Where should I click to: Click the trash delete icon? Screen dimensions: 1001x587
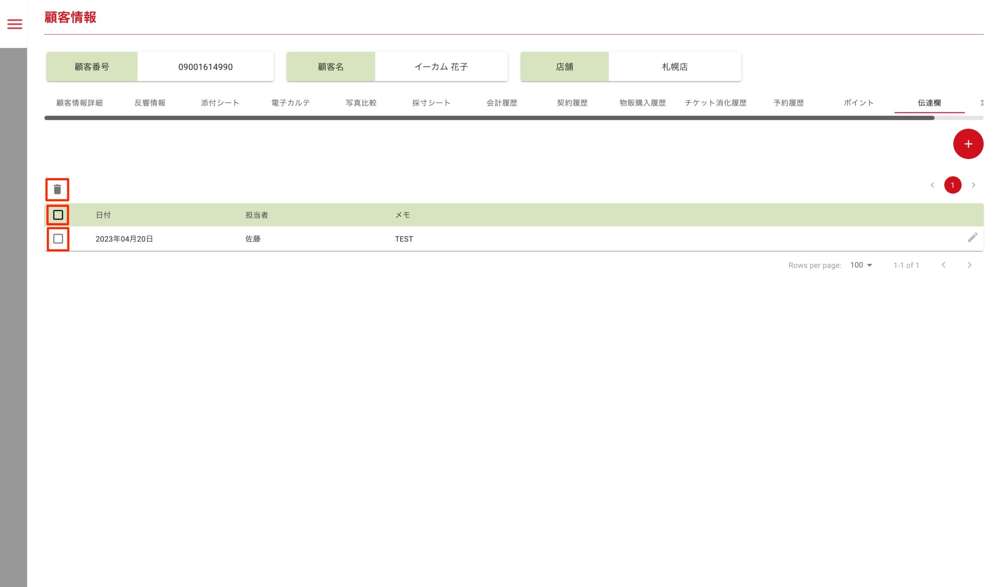click(57, 189)
